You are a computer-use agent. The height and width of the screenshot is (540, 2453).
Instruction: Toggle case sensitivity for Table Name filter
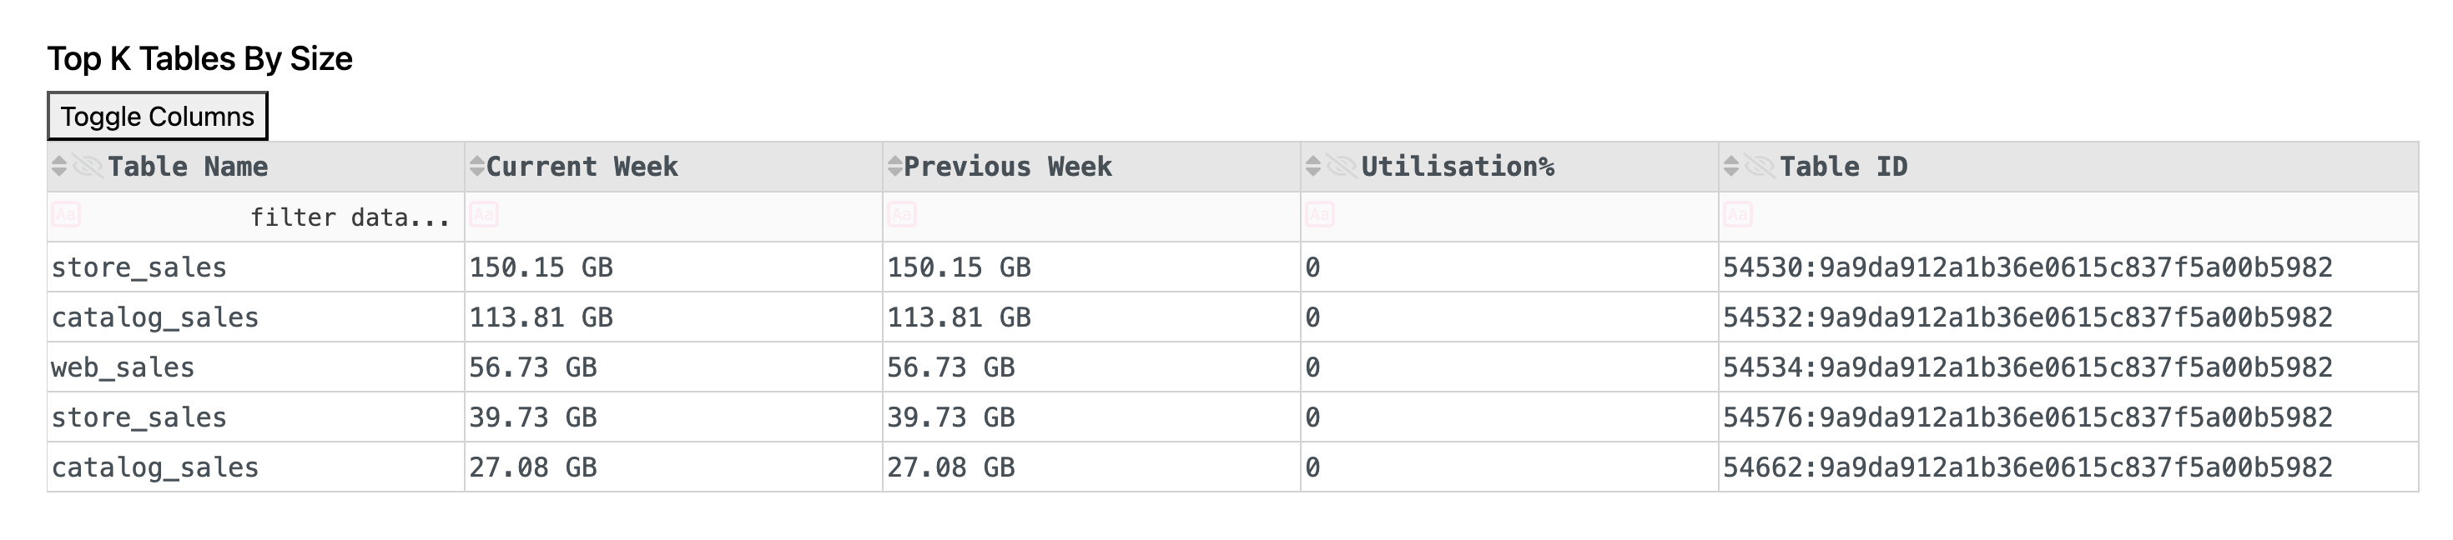coord(66,215)
